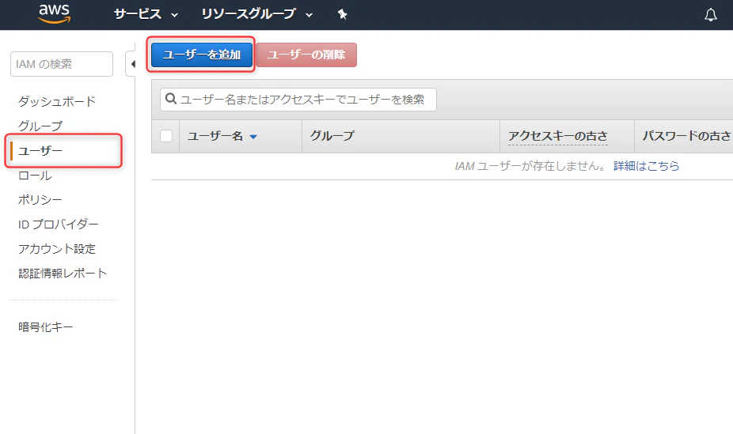
Task: Click the ユーザーの削除 button
Action: [306, 55]
